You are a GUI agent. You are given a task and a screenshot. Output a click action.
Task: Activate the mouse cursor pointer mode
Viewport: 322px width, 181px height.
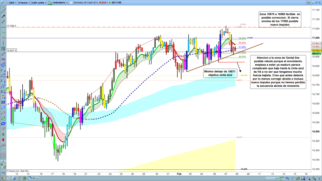(x=3, y=156)
